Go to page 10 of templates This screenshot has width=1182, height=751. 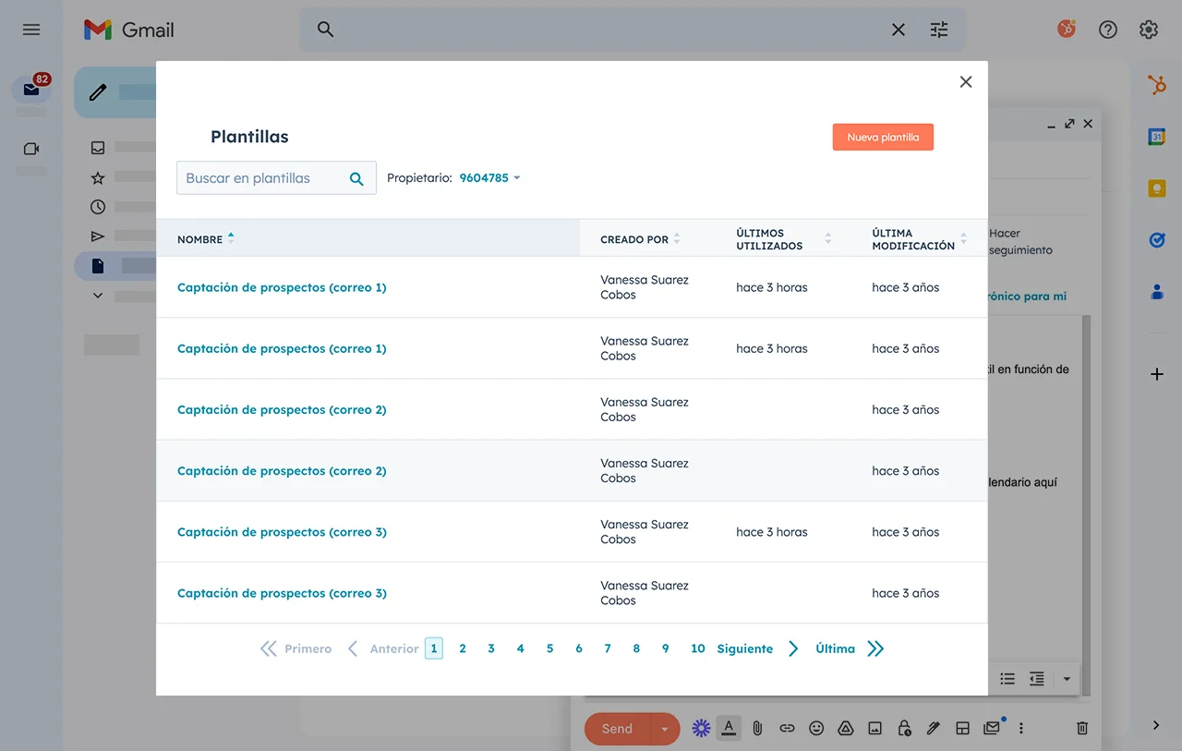[698, 648]
